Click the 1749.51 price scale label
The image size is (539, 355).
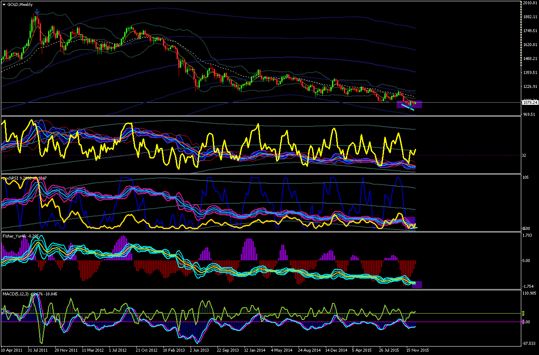click(x=530, y=31)
